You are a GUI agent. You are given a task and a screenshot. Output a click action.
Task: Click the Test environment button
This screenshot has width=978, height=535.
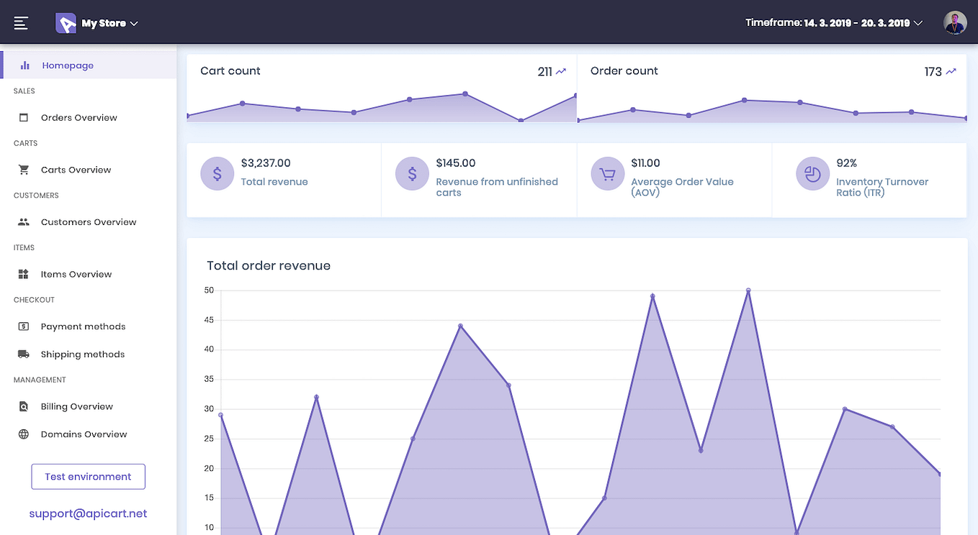88,476
